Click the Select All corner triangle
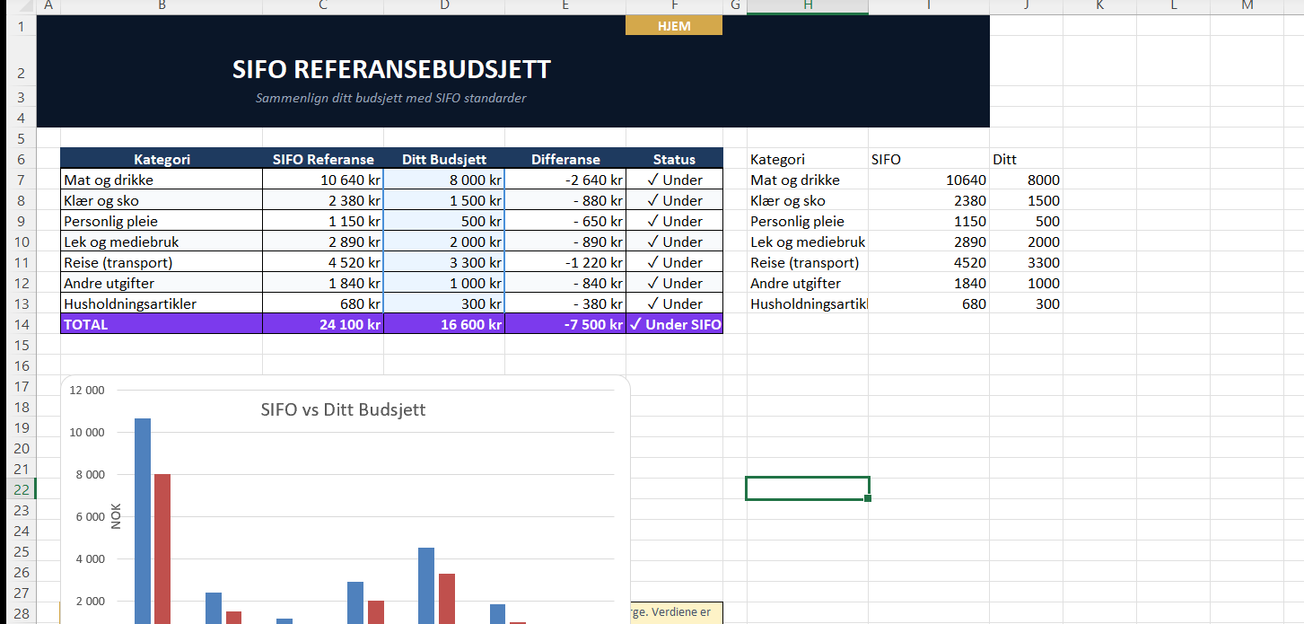Screen dimensions: 1304x624 point(18,6)
